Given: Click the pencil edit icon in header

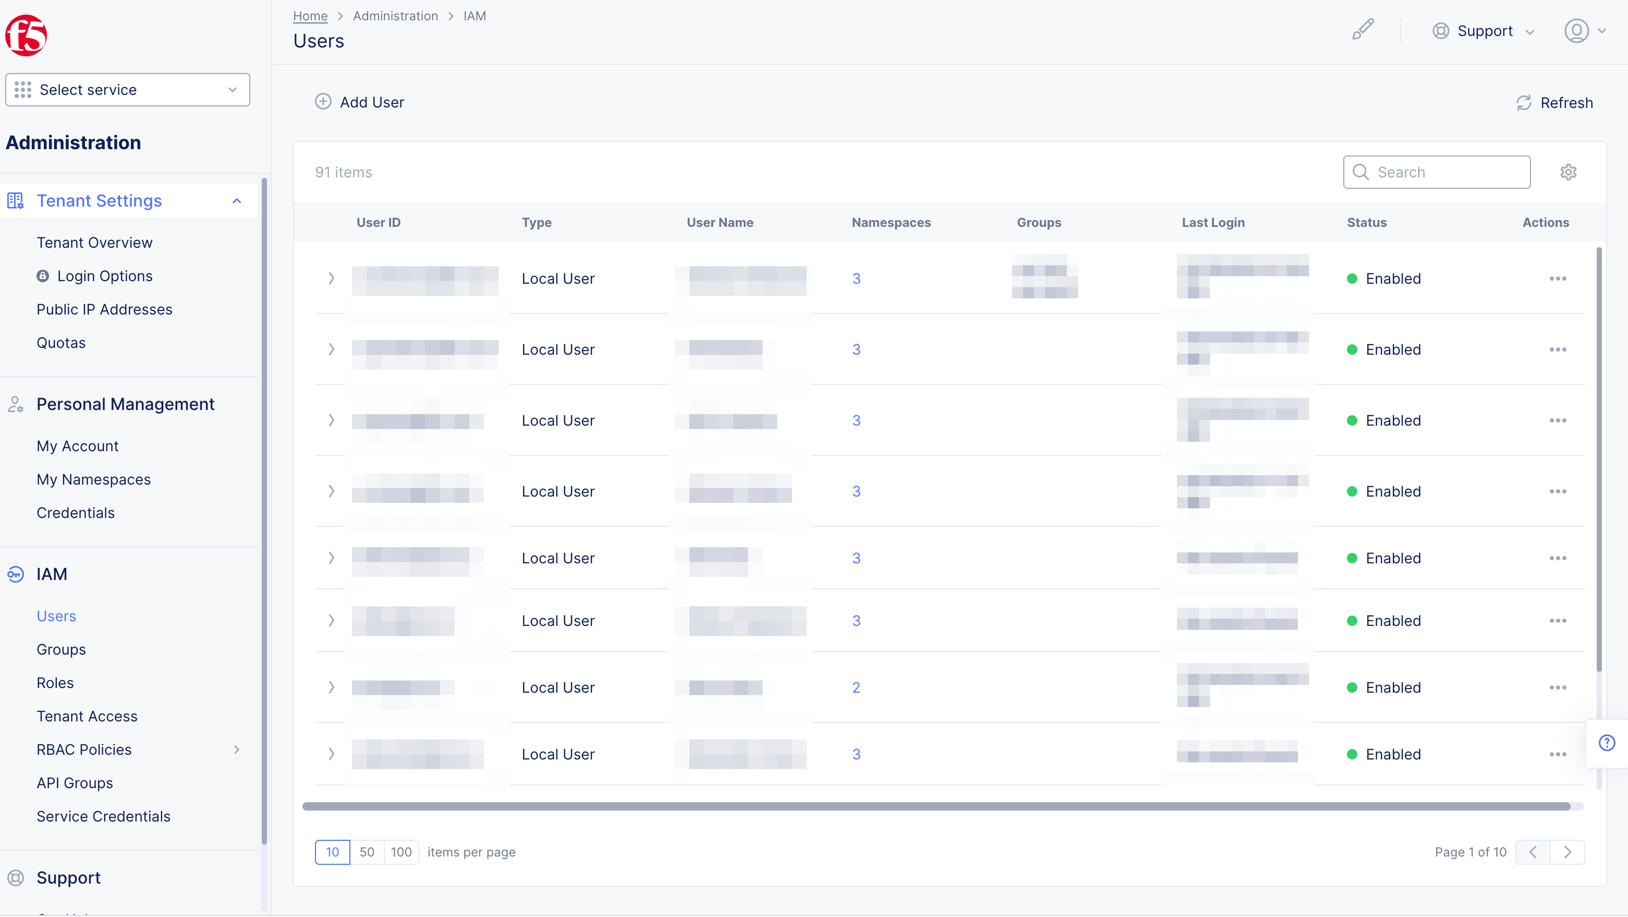Looking at the screenshot, I should pos(1363,29).
